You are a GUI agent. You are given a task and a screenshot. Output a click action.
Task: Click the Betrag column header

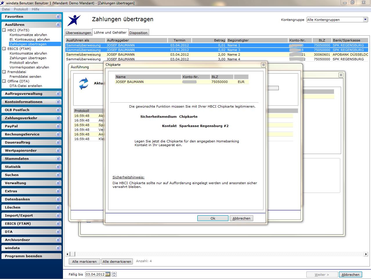click(x=209, y=40)
